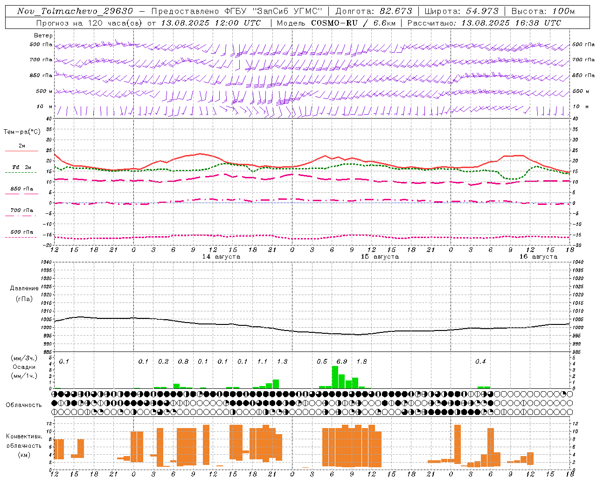The image size is (597, 478).
Task: Click the Рассчитано 13.08.2025 16:38 UTC timestamp
Action: 485,23
